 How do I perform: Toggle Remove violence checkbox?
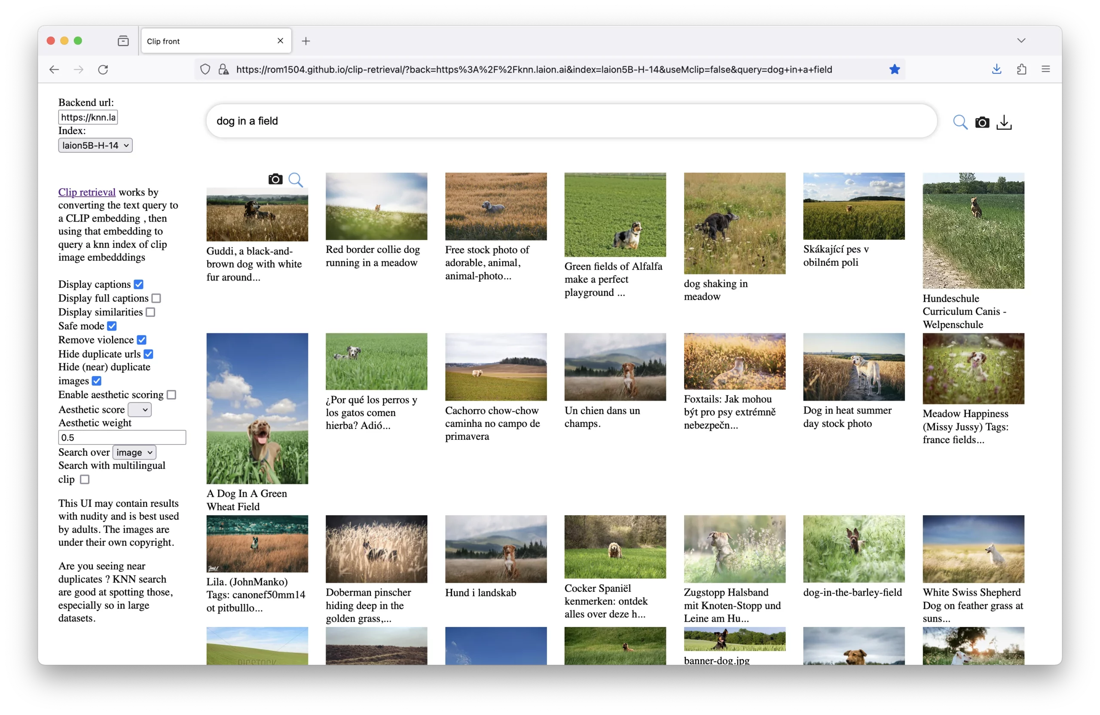point(141,340)
